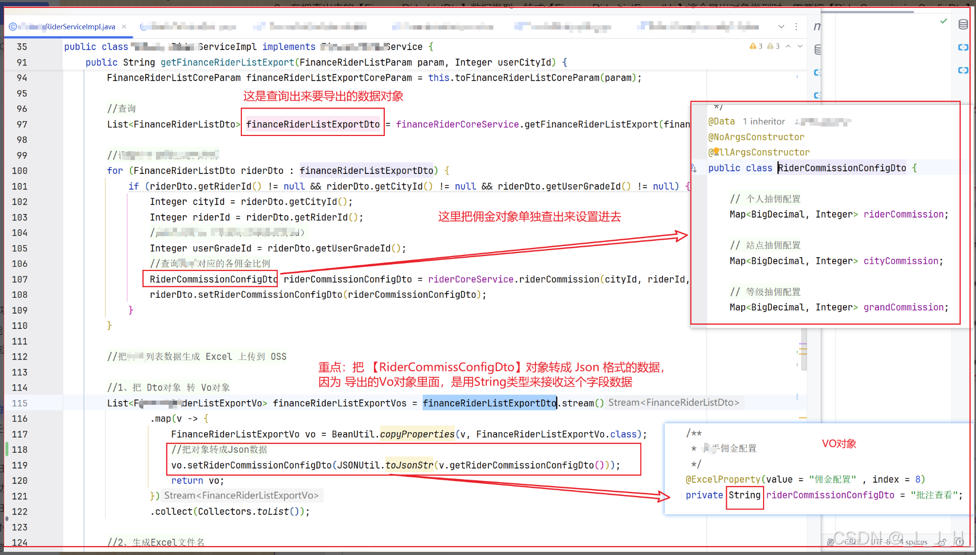Click the second weak-warning count indicator
This screenshot has width=976, height=555.
click(774, 46)
